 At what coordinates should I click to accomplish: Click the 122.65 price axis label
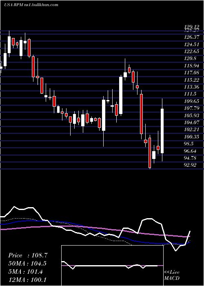point(192,51)
